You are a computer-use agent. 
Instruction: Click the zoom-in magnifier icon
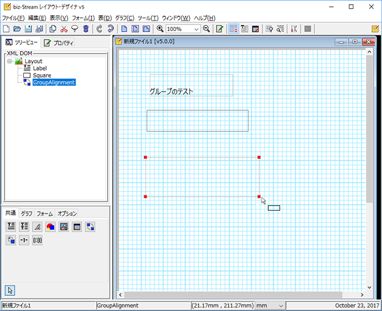tap(160, 29)
